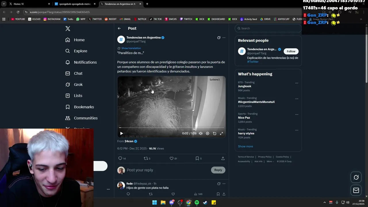Image resolution: width=368 pixels, height=207 pixels.
Task: Like fede's reply
Action: pyautogui.click(x=173, y=194)
